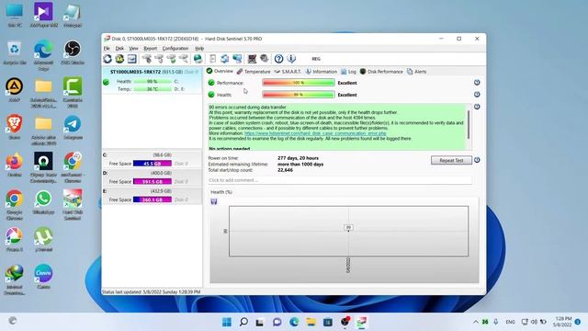Click the gray disk-globe toolbar icon

[x=265, y=59]
